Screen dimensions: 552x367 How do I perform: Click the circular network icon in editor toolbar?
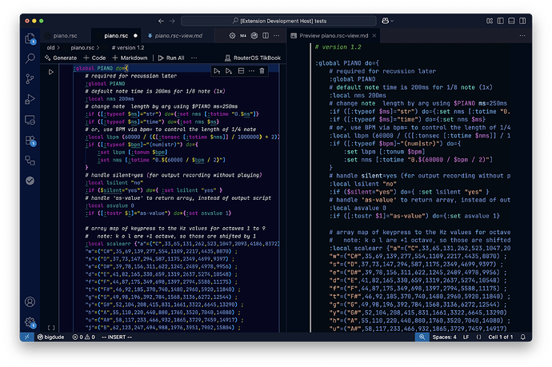click(x=254, y=35)
